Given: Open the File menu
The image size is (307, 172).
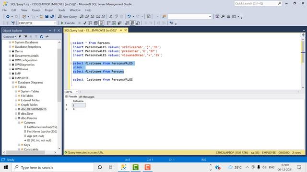Looking at the screenshot, I should [x=4, y=10].
